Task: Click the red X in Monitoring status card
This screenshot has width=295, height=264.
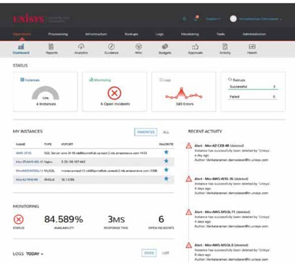Action: (114, 93)
